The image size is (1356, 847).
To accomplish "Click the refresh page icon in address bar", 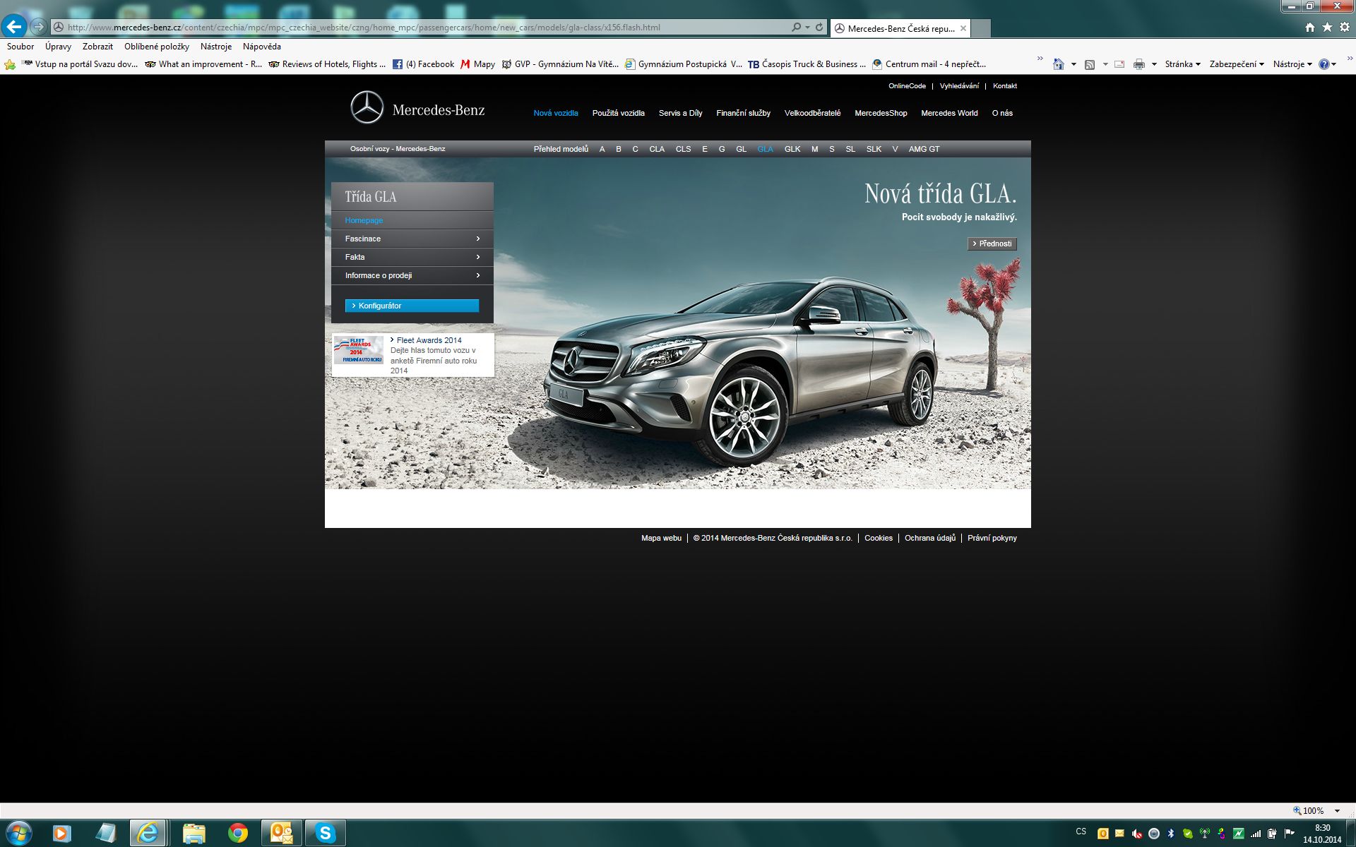I will tap(819, 28).
